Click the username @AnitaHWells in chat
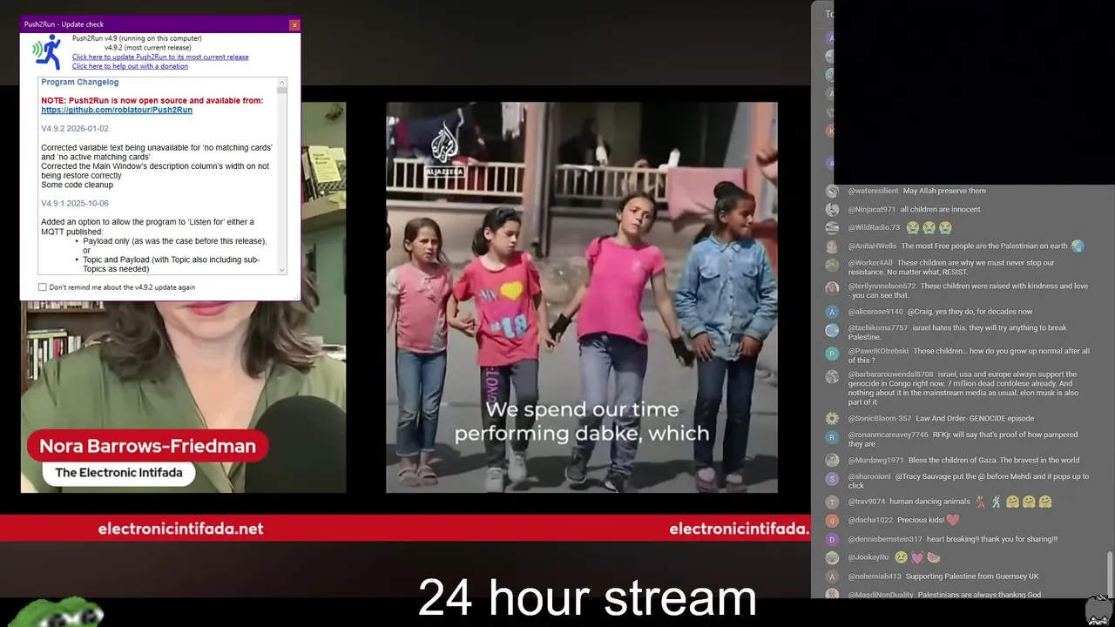1115x627 pixels. tap(872, 246)
